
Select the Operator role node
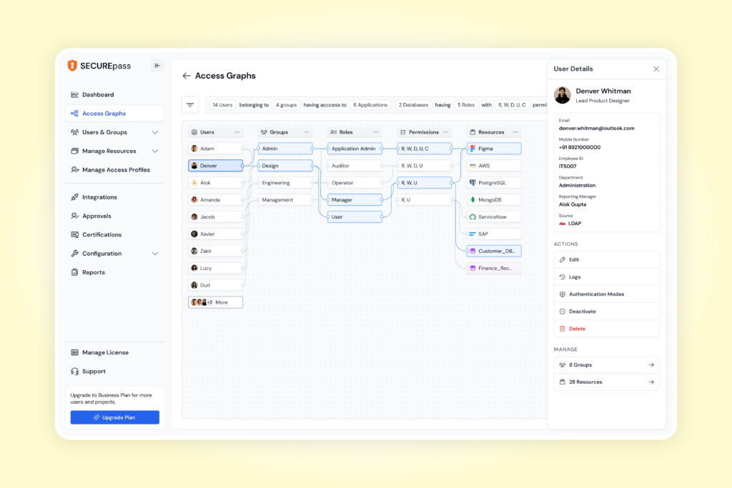coord(355,183)
